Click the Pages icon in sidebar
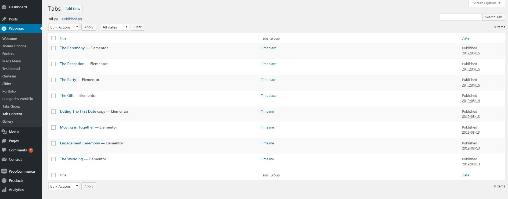The image size is (508, 199). coord(4,141)
